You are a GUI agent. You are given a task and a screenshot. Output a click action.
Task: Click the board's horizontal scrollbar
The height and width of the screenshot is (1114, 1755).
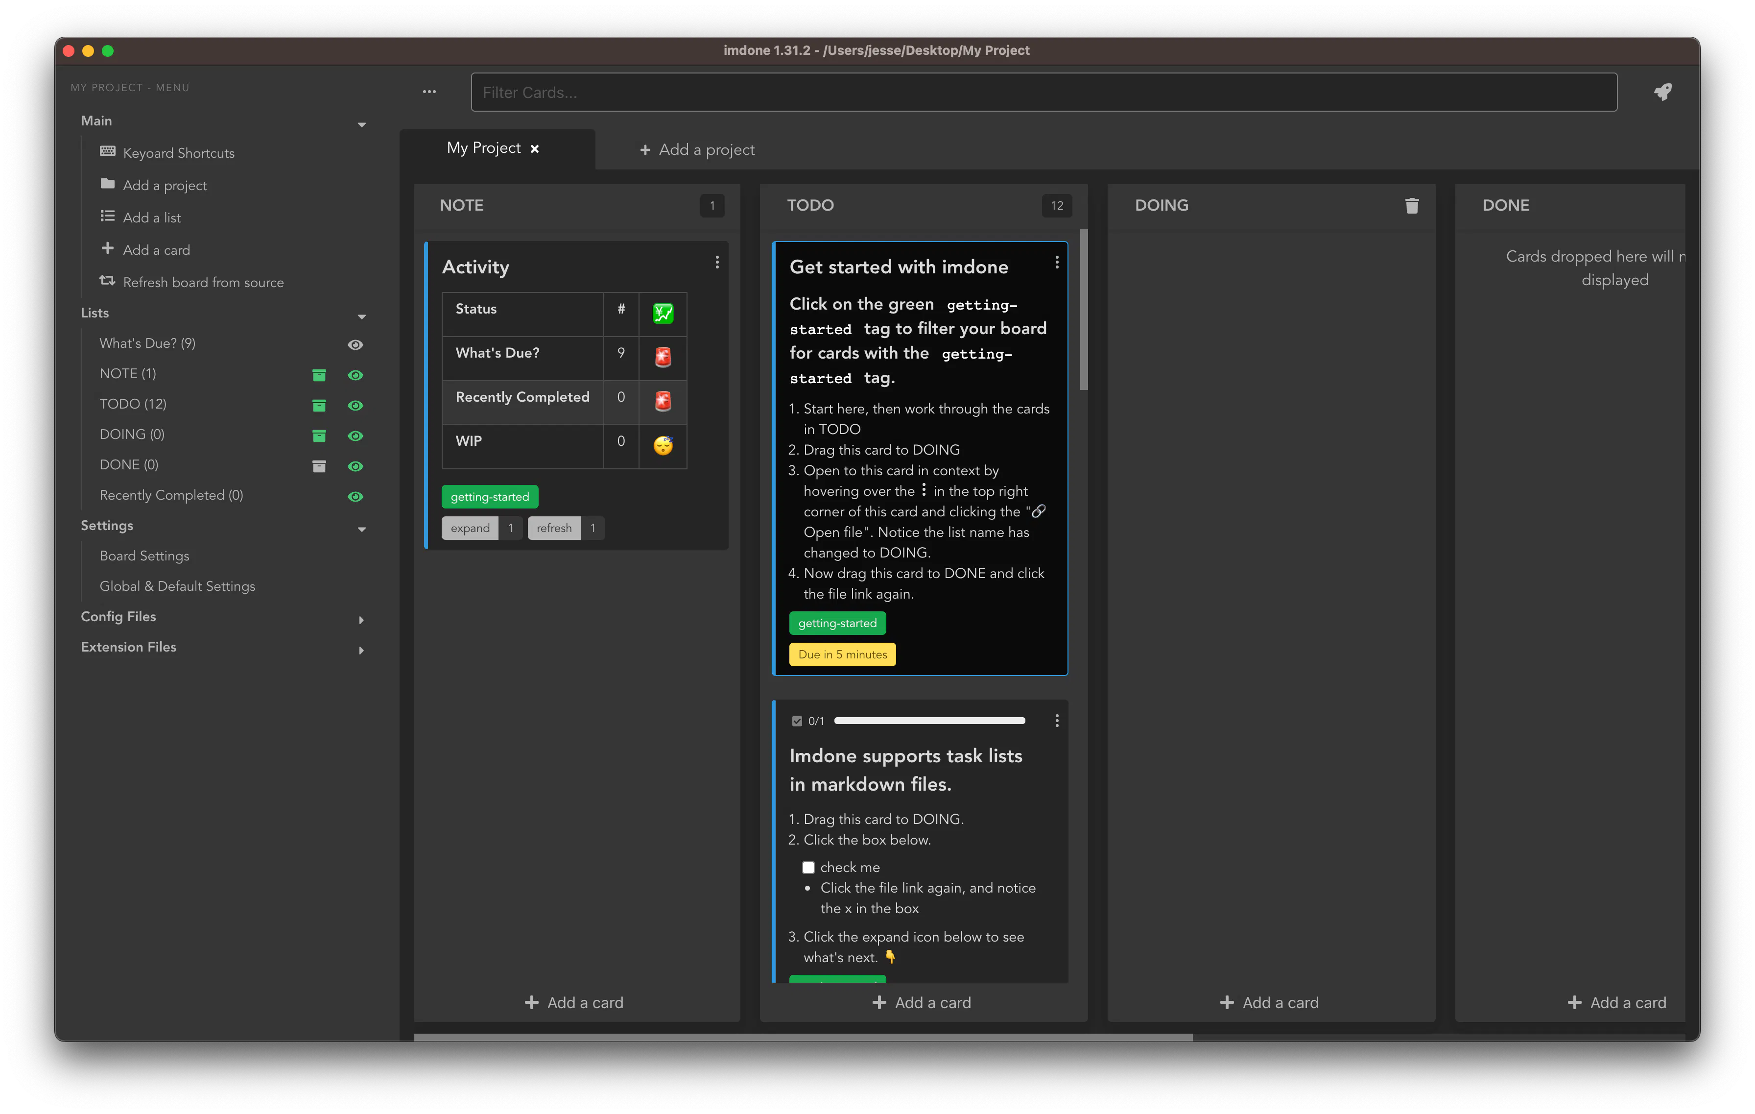pos(803,1037)
